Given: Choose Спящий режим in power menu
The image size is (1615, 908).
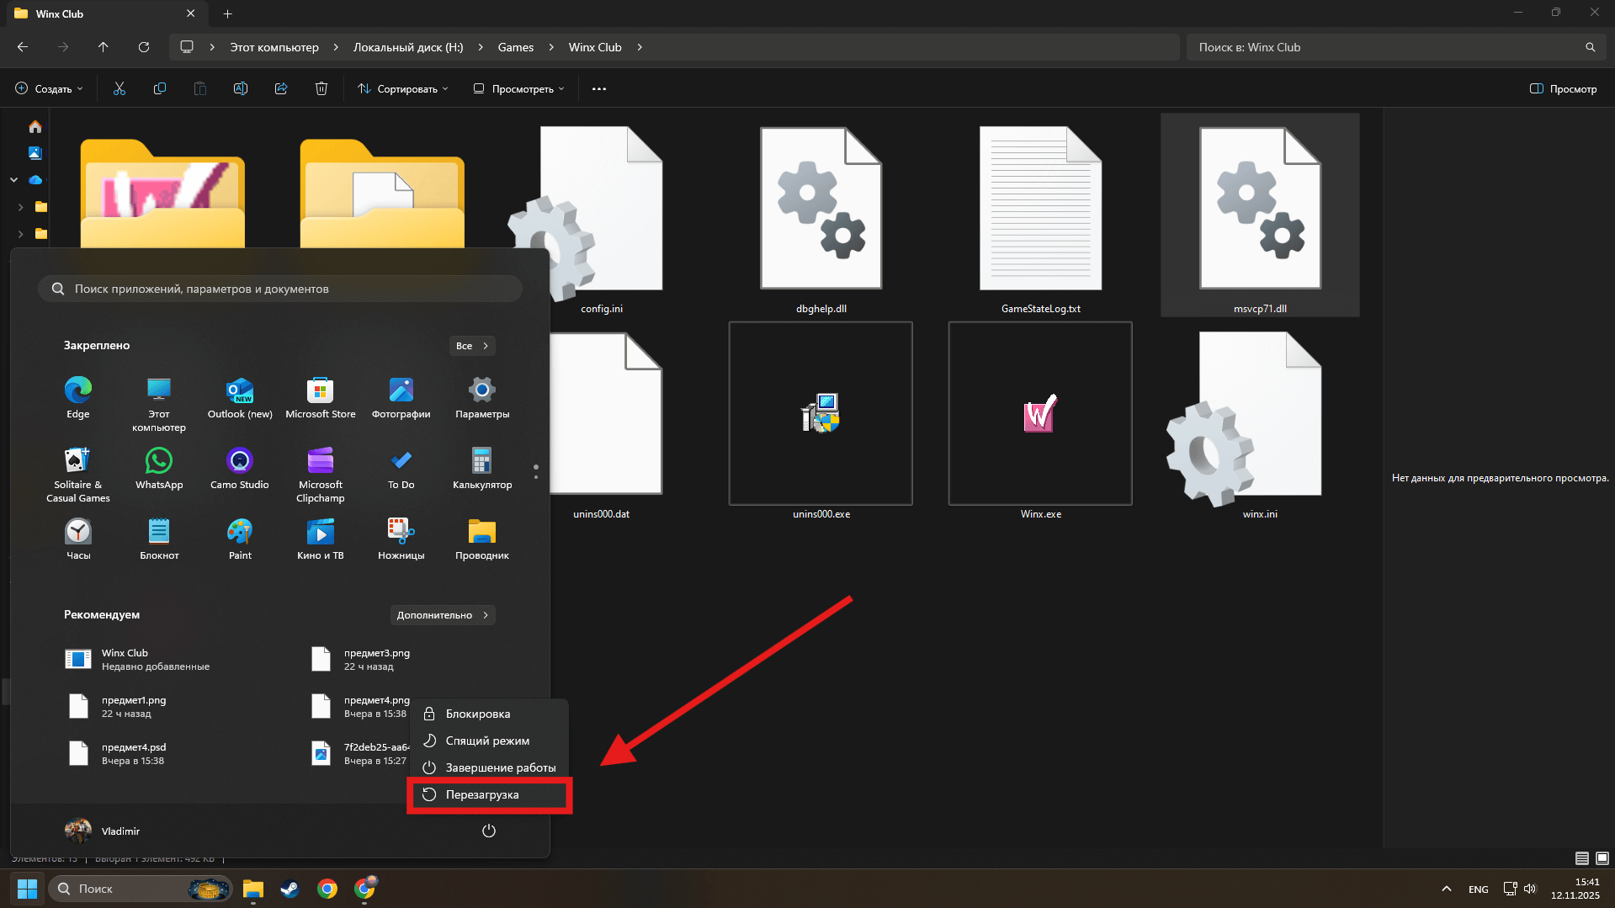Looking at the screenshot, I should pyautogui.click(x=487, y=741).
